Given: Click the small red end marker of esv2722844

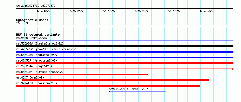Looking at the screenshot, I should pos(232,69).
